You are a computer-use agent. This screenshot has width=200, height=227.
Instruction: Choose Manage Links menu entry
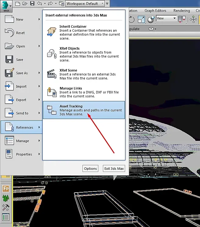point(84,92)
